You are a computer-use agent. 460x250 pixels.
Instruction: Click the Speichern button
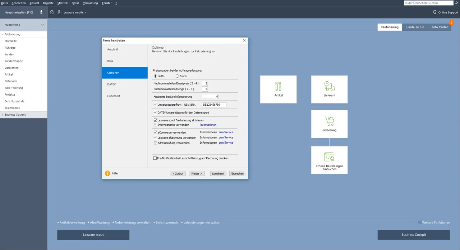pyautogui.click(x=218, y=173)
